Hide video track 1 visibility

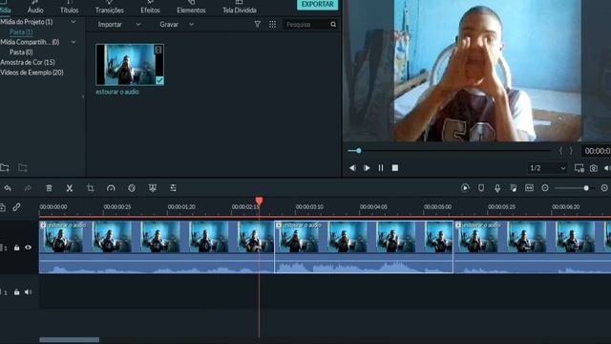pyautogui.click(x=28, y=247)
